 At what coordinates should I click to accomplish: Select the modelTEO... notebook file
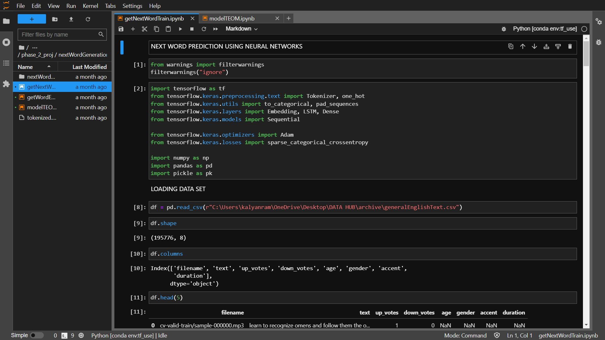pos(62,107)
